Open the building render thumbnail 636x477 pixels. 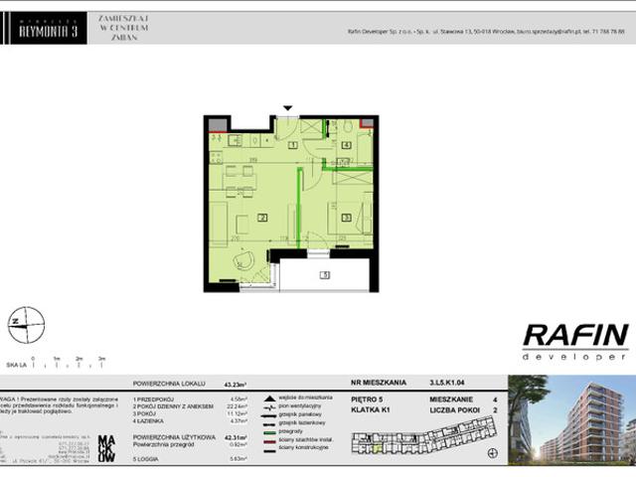[x=572, y=419]
